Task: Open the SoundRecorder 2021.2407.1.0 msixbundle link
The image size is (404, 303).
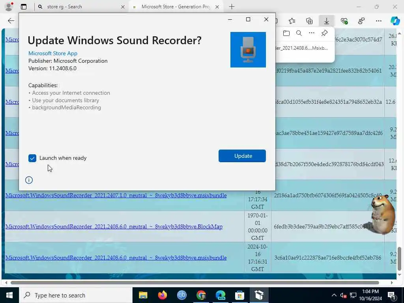Action: point(116,195)
